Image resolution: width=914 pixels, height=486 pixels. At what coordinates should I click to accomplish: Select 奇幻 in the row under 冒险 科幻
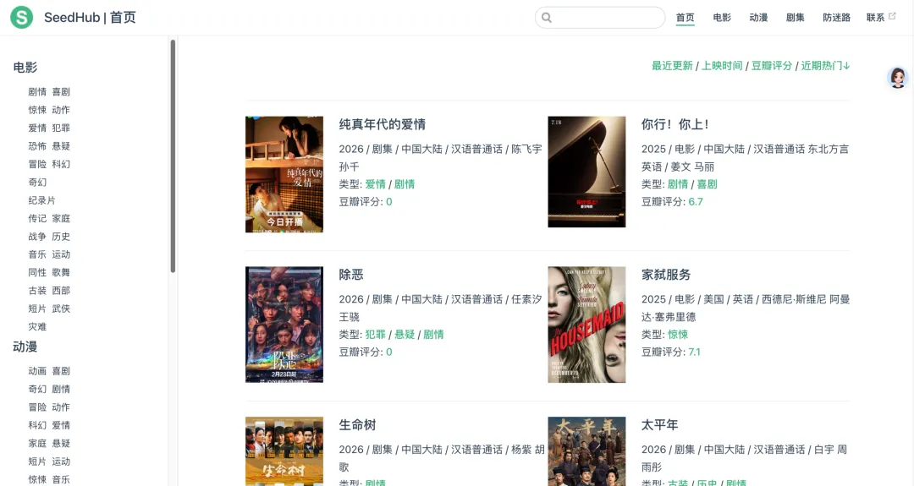pos(37,182)
